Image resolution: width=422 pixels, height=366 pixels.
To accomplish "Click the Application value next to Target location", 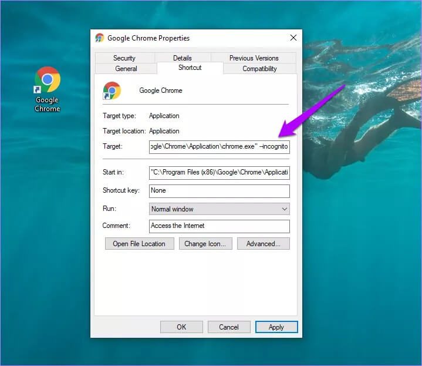I will pos(164,131).
